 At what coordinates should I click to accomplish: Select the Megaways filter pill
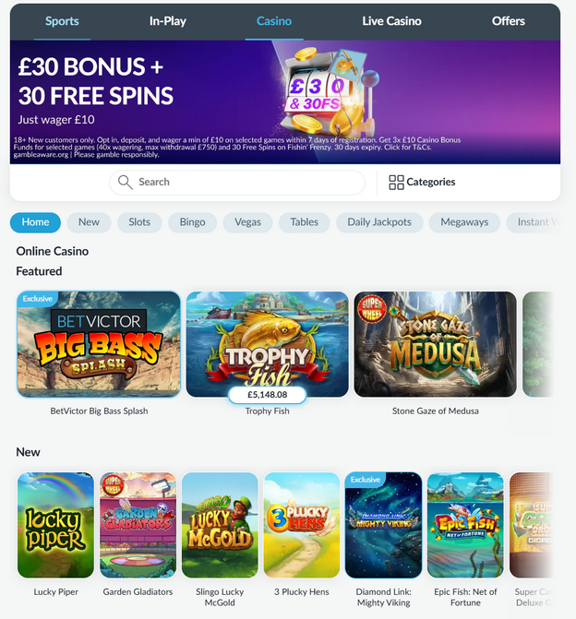(464, 222)
